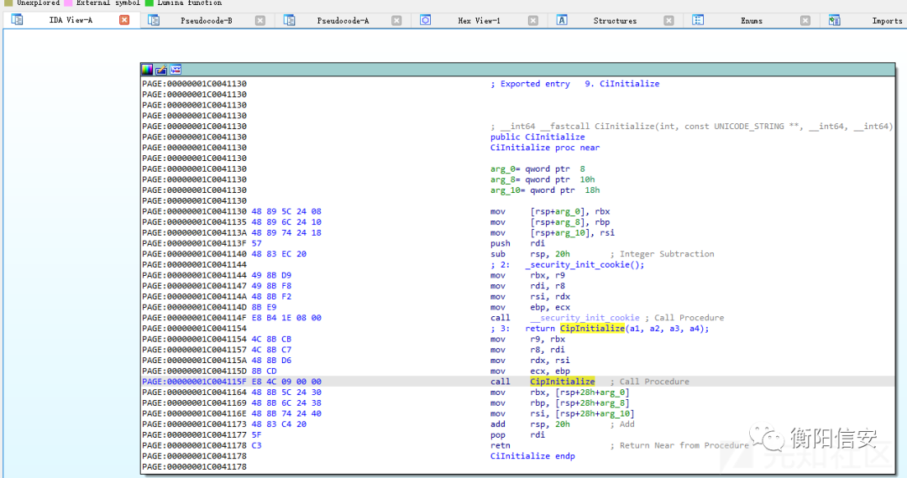
Task: Click the Hex View-1 tab icon
Action: (x=425, y=20)
